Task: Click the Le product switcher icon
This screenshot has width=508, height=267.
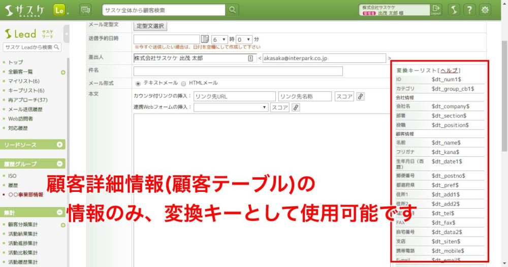Action: coord(60,10)
